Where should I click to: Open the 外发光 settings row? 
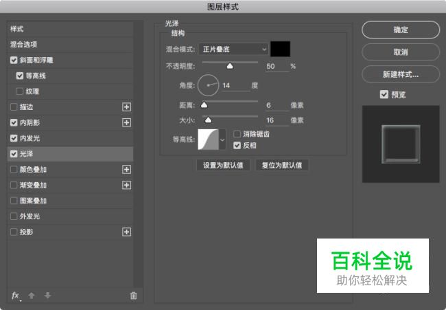70,217
